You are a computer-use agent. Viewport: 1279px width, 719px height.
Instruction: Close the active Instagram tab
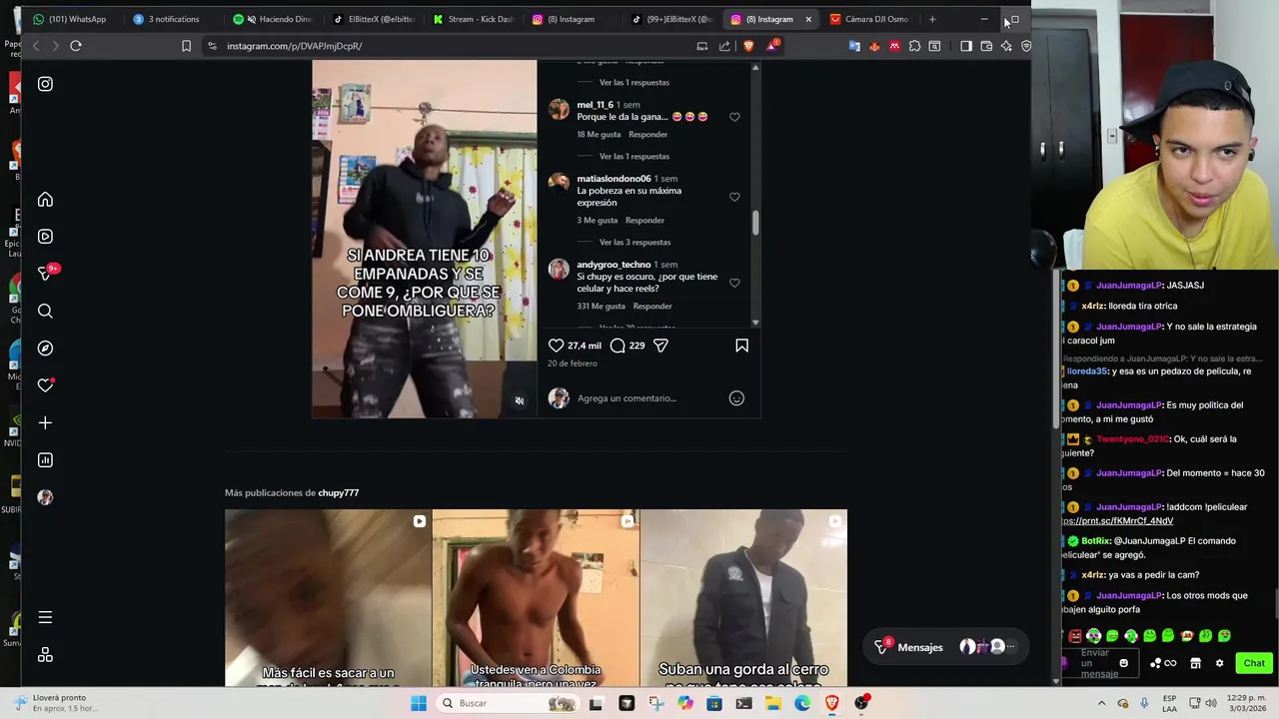click(x=808, y=19)
